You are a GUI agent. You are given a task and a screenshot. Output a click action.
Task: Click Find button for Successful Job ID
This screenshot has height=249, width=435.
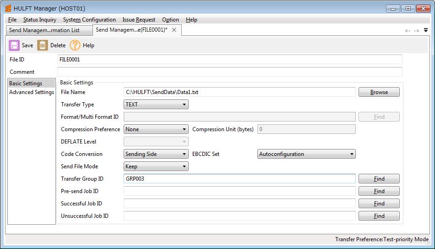click(379, 204)
